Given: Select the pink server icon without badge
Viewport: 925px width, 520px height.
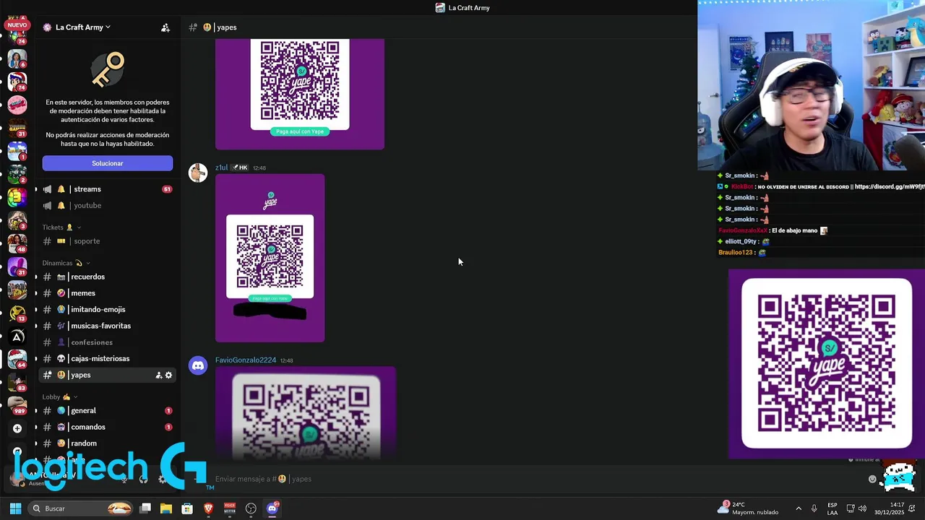Looking at the screenshot, I should point(17,105).
